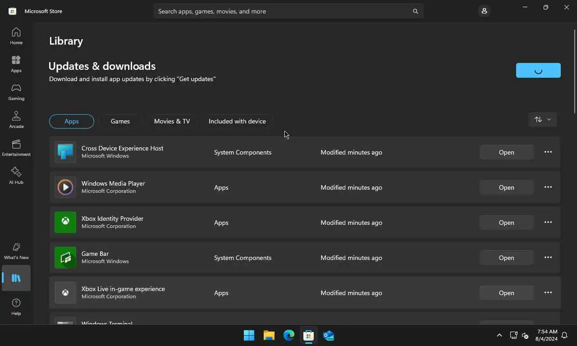Open the Entertainment sidebar section

(16, 148)
